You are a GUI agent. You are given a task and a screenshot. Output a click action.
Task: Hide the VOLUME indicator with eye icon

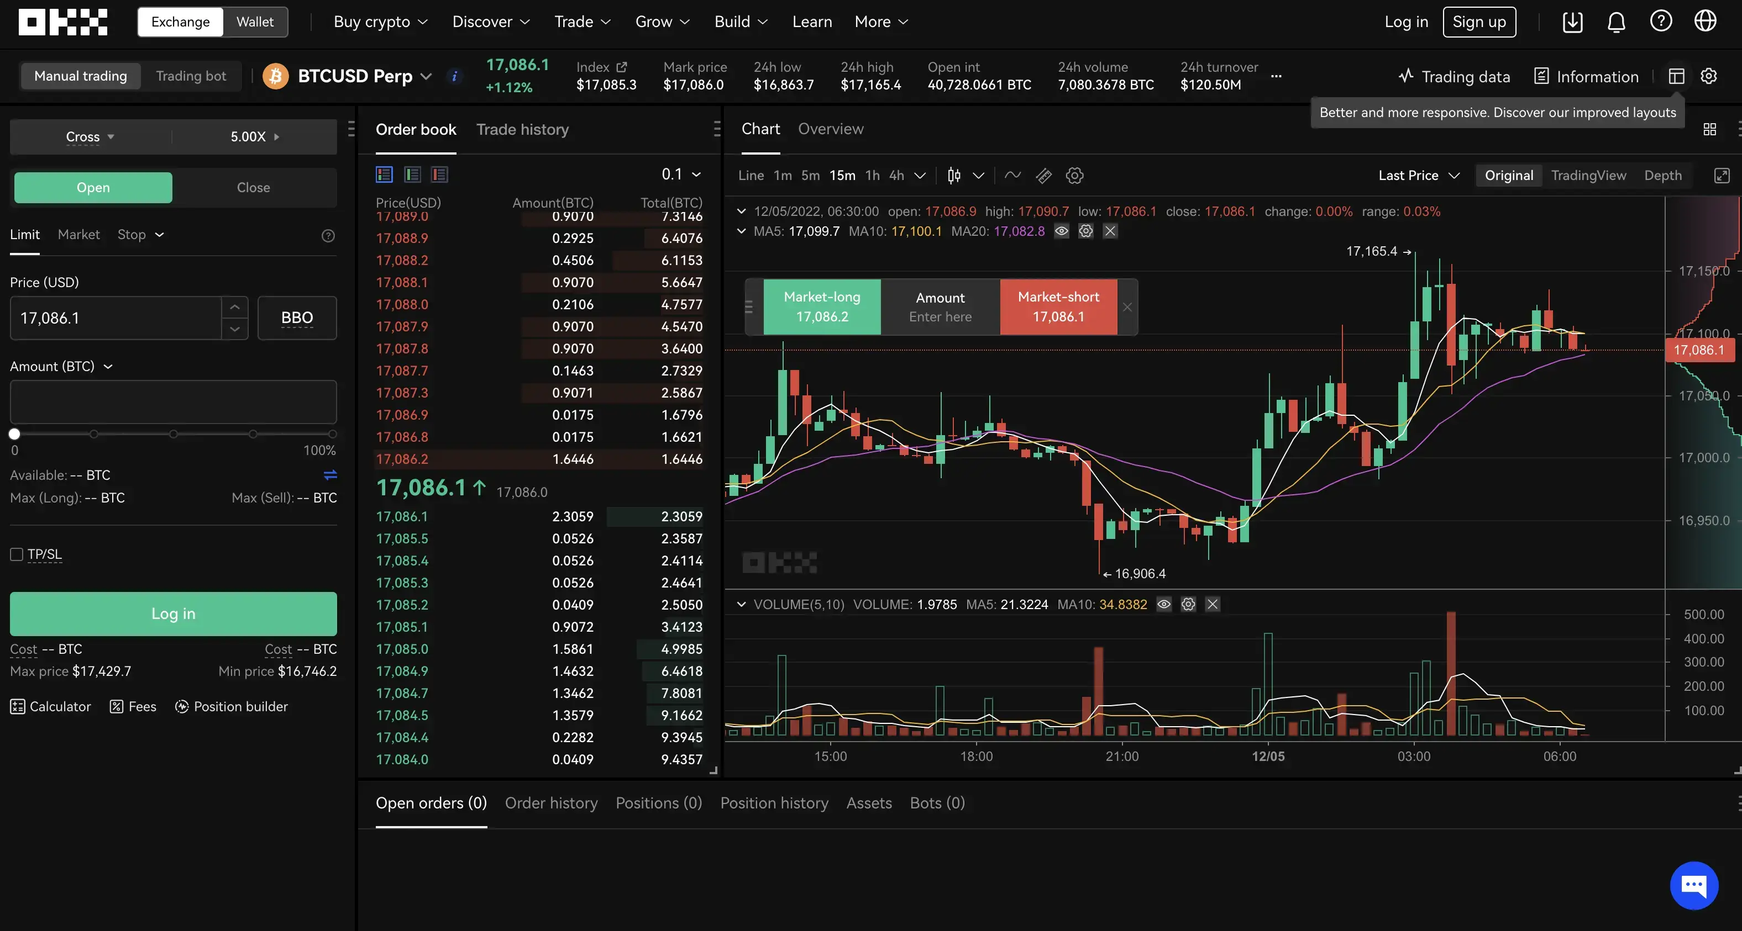(x=1164, y=604)
